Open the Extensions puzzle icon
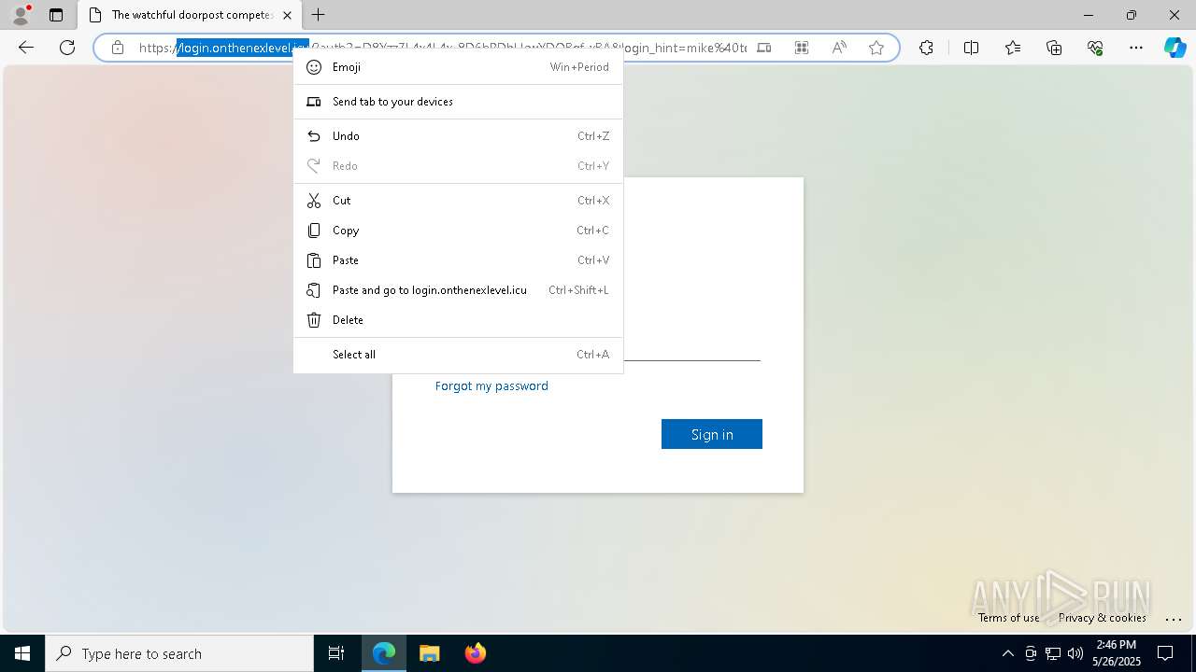Screen dimensions: 1196x672 [926, 48]
